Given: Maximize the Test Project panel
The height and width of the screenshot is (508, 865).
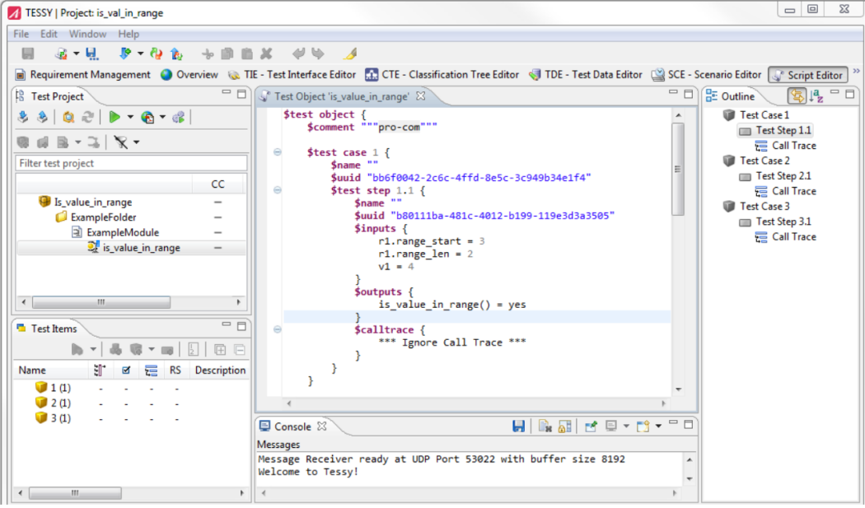Looking at the screenshot, I should [x=241, y=95].
